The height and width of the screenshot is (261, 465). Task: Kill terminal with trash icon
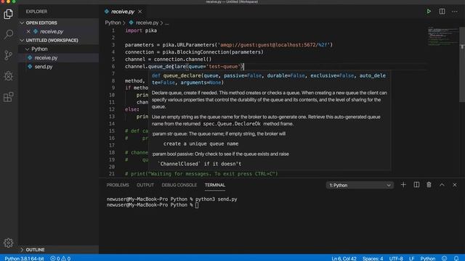[x=429, y=185]
